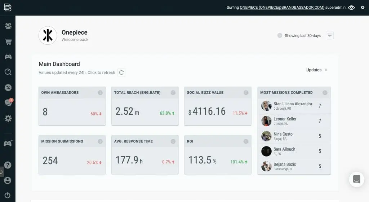Image resolution: width=369 pixels, height=202 pixels.
Task: Open the ONEPIECE account email link
Action: [x=281, y=8]
